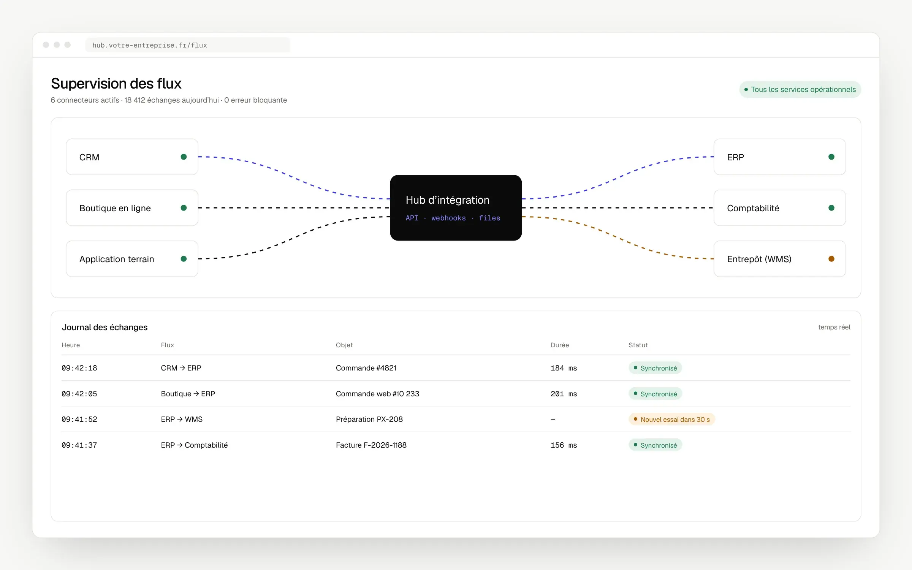Click the Objet column header

click(344, 345)
